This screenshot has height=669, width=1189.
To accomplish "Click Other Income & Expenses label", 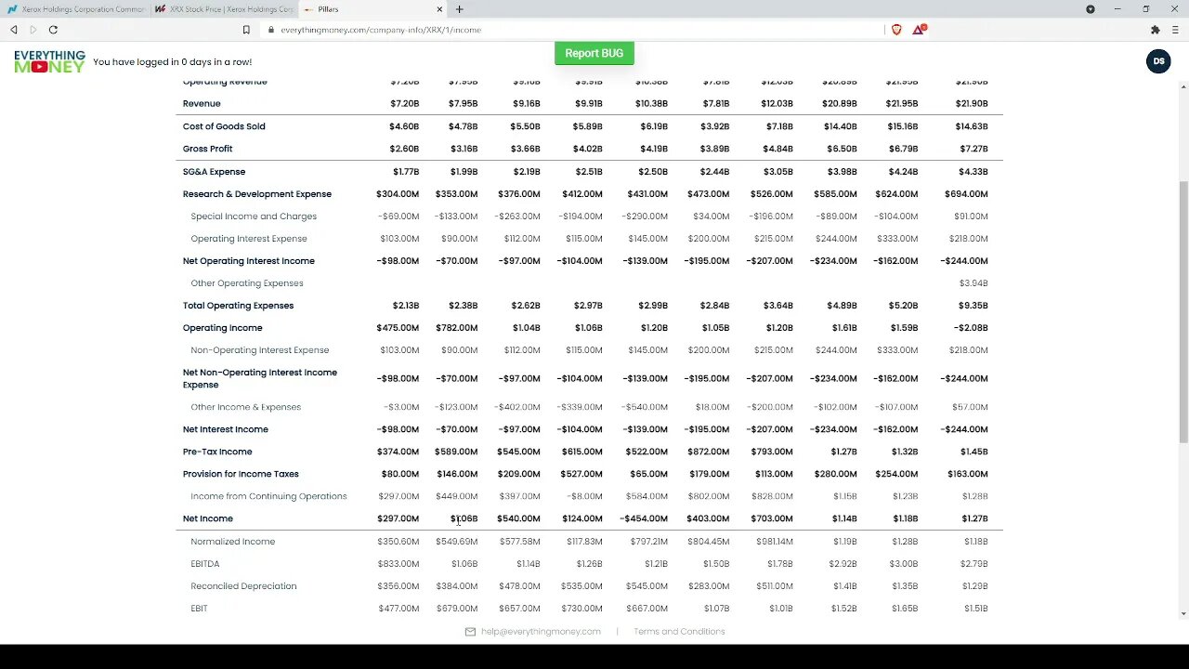I will (246, 407).
